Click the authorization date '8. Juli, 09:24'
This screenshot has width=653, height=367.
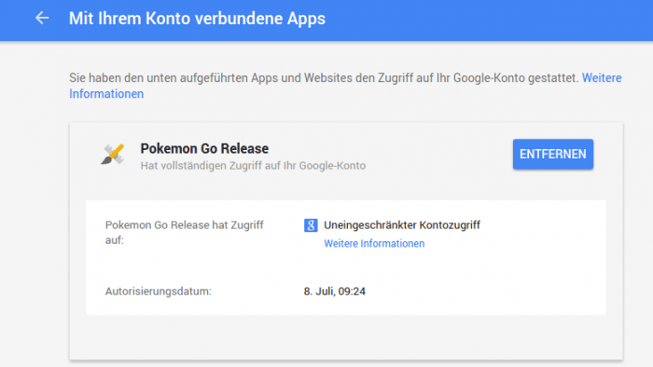click(x=334, y=291)
